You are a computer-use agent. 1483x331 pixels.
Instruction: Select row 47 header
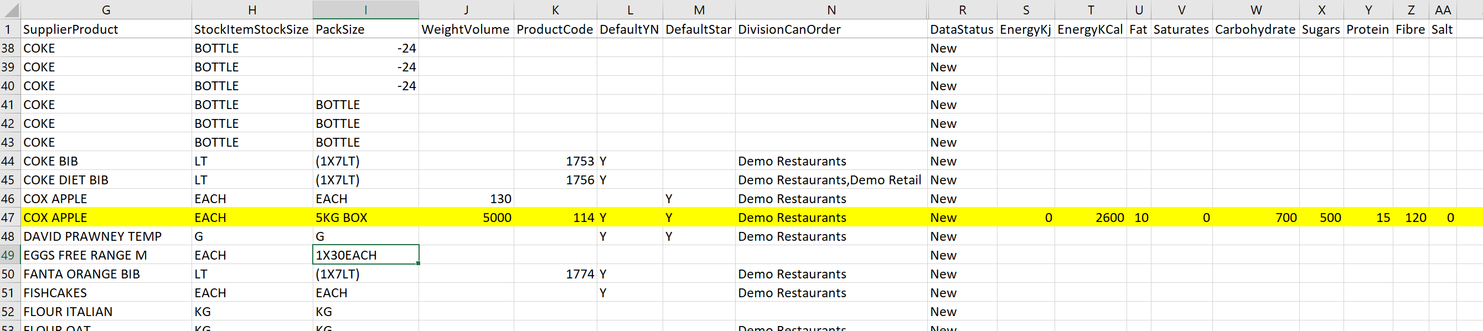pyautogui.click(x=10, y=218)
